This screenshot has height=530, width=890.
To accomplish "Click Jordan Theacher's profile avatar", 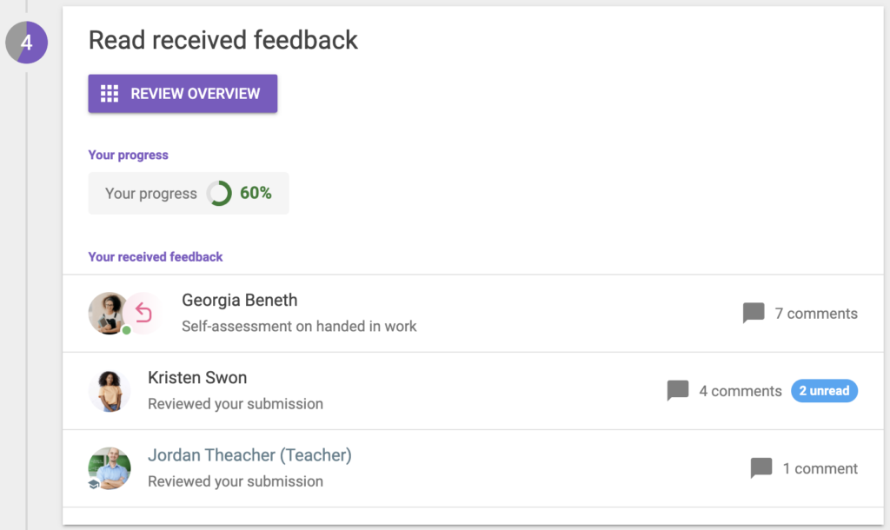I will coord(110,468).
